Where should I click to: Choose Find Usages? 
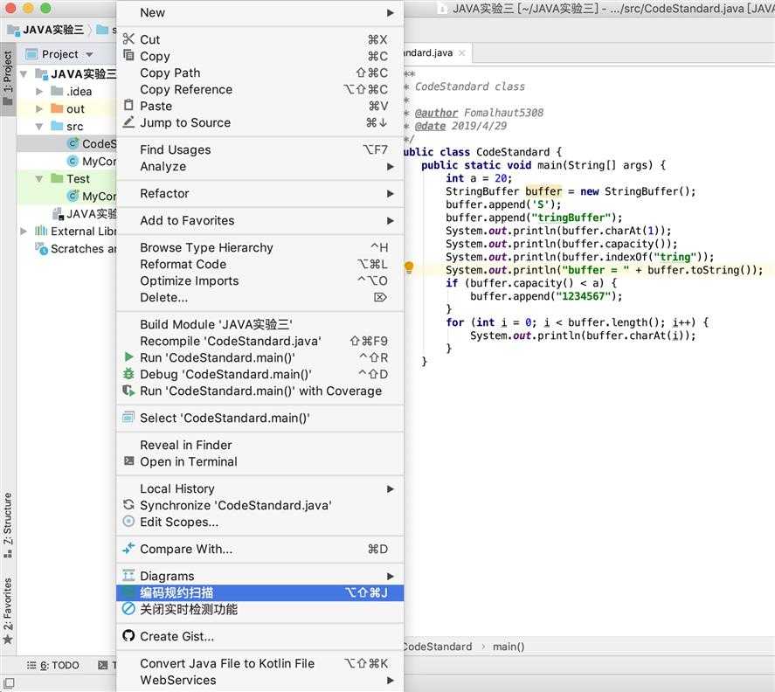pyautogui.click(x=260, y=149)
